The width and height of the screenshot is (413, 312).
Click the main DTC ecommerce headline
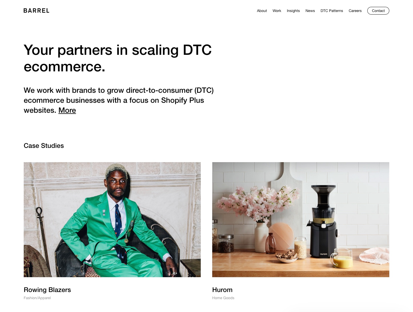click(118, 58)
